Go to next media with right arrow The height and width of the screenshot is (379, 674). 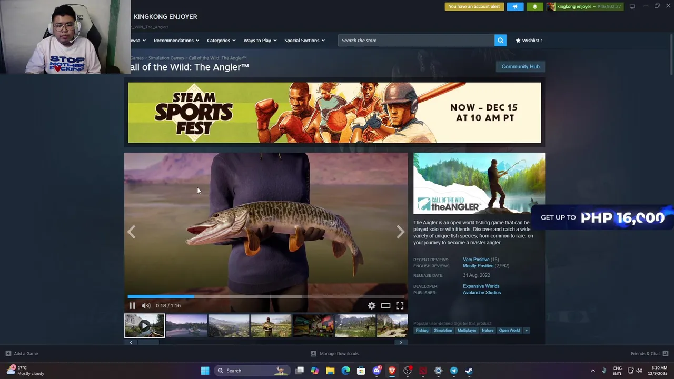point(401,232)
